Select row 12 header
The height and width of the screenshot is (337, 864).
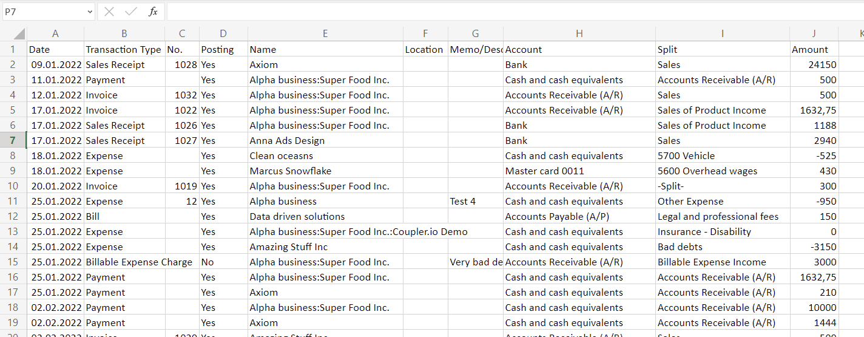(13, 216)
